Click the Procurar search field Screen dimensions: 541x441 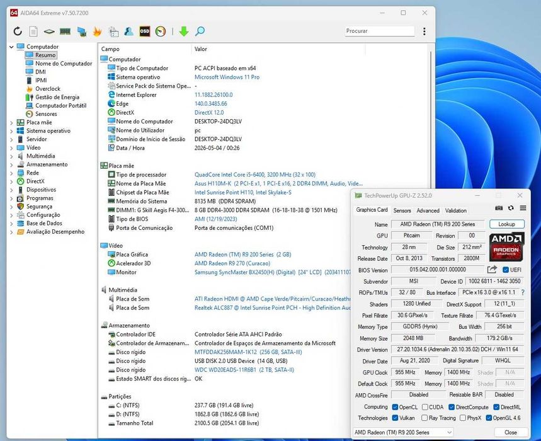point(380,31)
